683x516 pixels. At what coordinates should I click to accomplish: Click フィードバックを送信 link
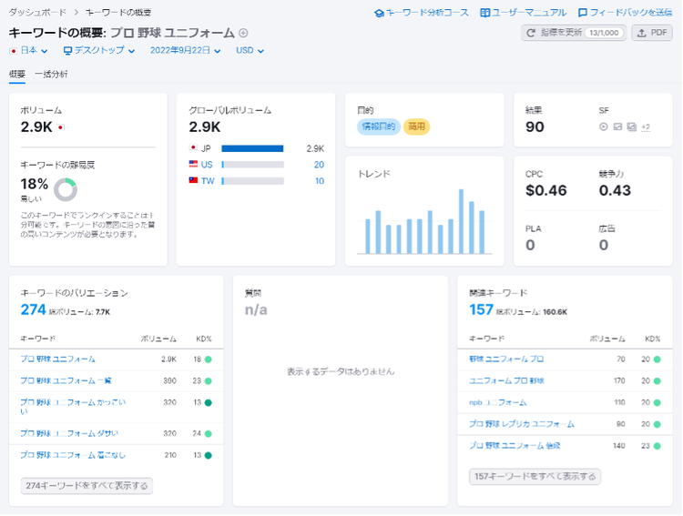point(625,13)
